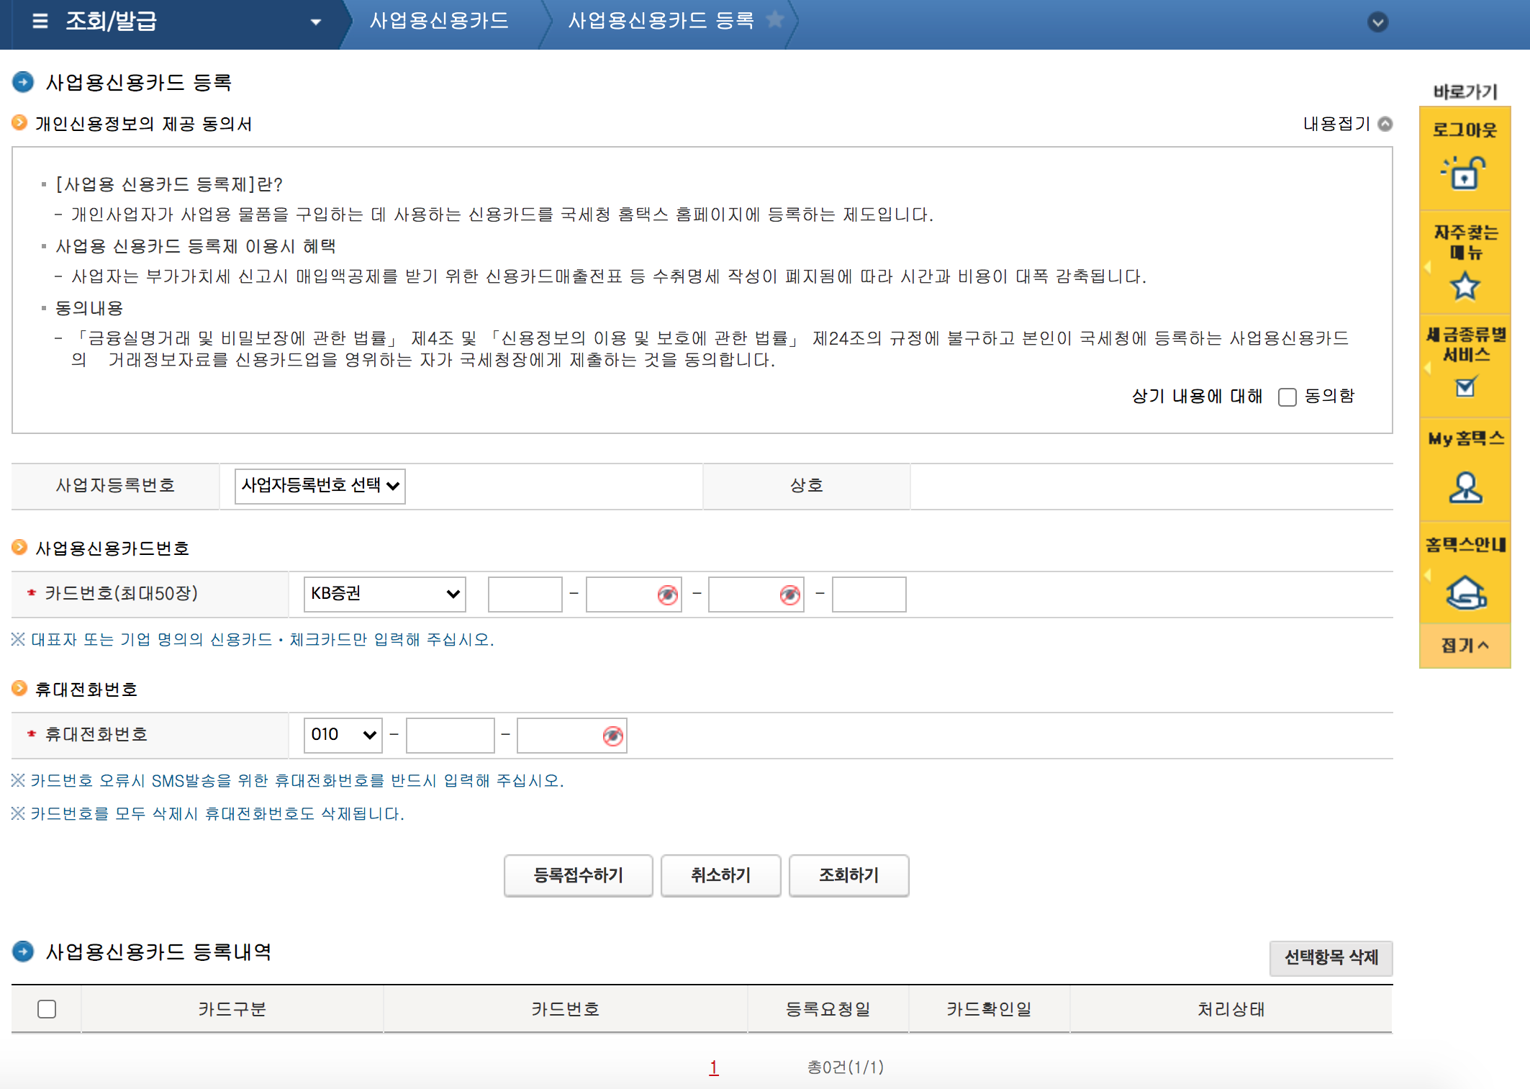Click the logout lock icon

coord(1465,173)
